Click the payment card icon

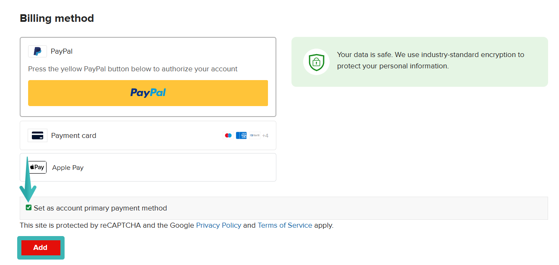tap(37, 135)
